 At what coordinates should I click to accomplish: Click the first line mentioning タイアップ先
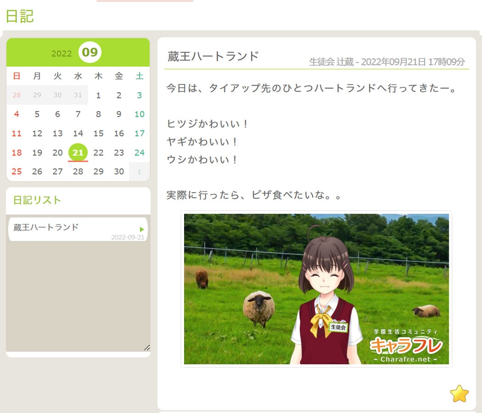pyautogui.click(x=311, y=88)
